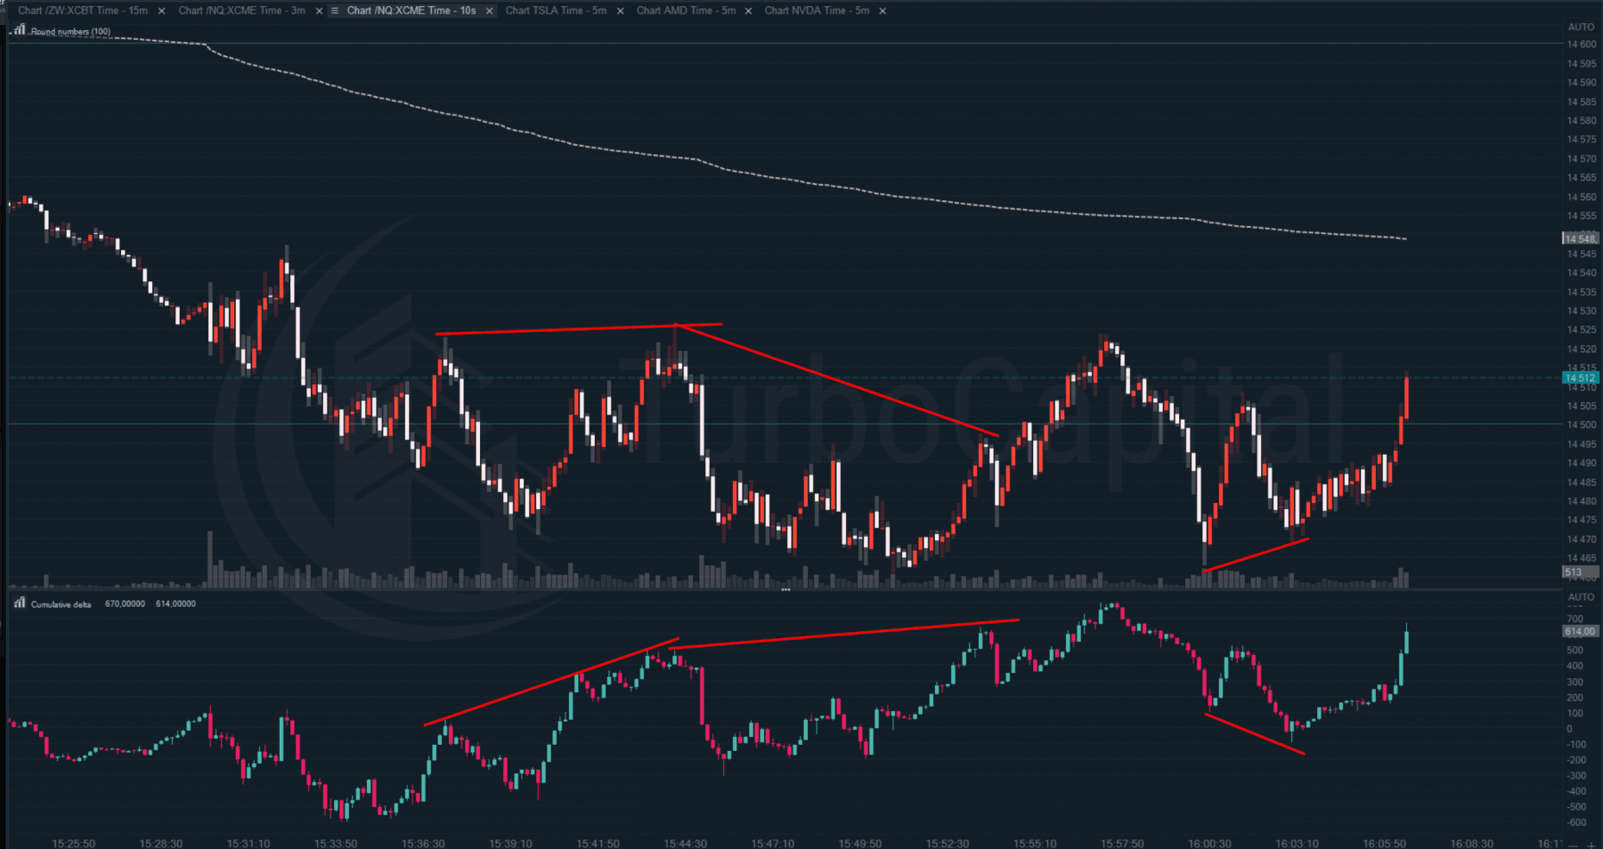Switch to Chart /NQ:XCME 3m tab
Screen dimensions: 1603x849
[241, 11]
